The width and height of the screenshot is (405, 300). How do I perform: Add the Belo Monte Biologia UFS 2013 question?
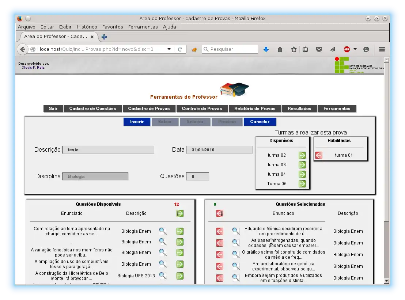point(180,276)
